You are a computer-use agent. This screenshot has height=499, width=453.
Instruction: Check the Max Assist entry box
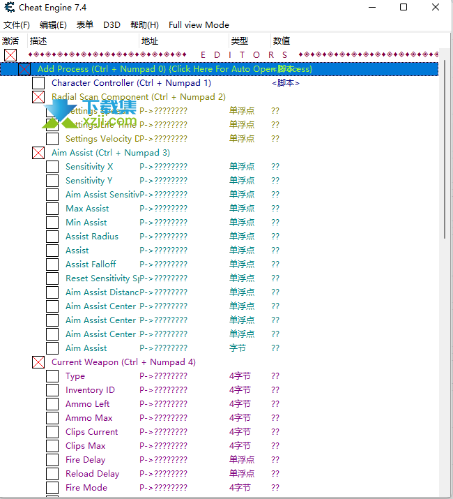point(52,209)
